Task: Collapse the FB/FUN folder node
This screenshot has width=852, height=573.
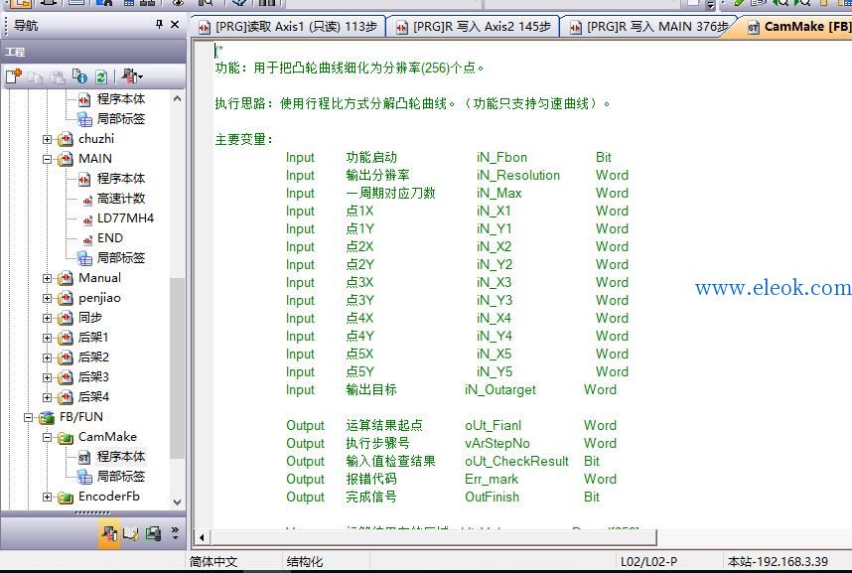Action: 28,417
